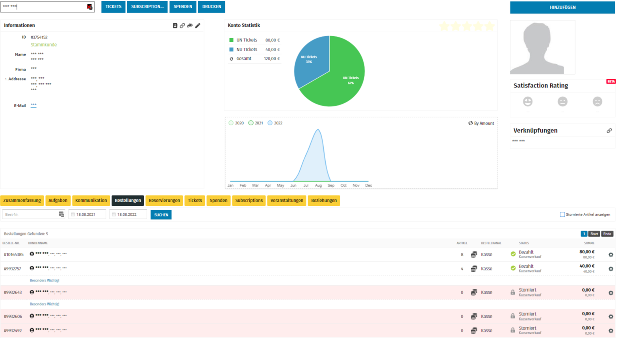Clear the customer search with the red icon
The height and width of the screenshot is (341, 618).
point(89,7)
